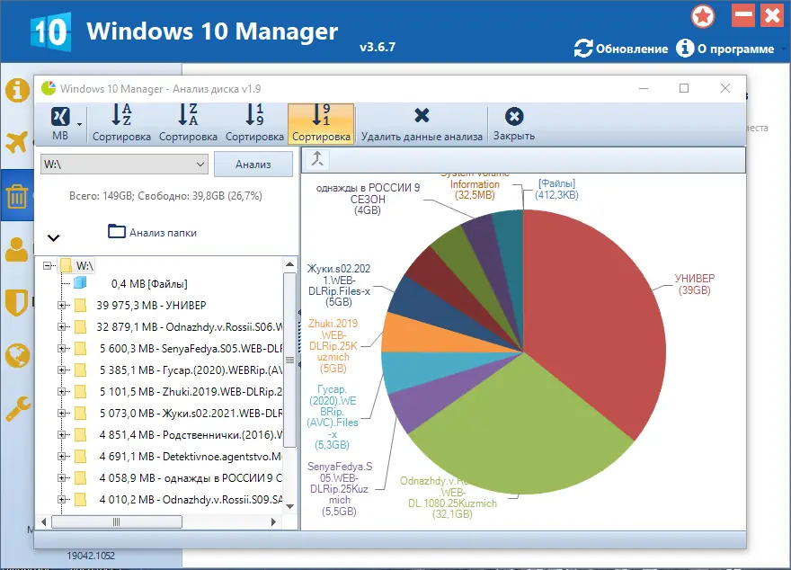This screenshot has height=570, width=791.
Task: Select 4 058,9 MB однажды в РОССИИ row
Action: point(191,477)
